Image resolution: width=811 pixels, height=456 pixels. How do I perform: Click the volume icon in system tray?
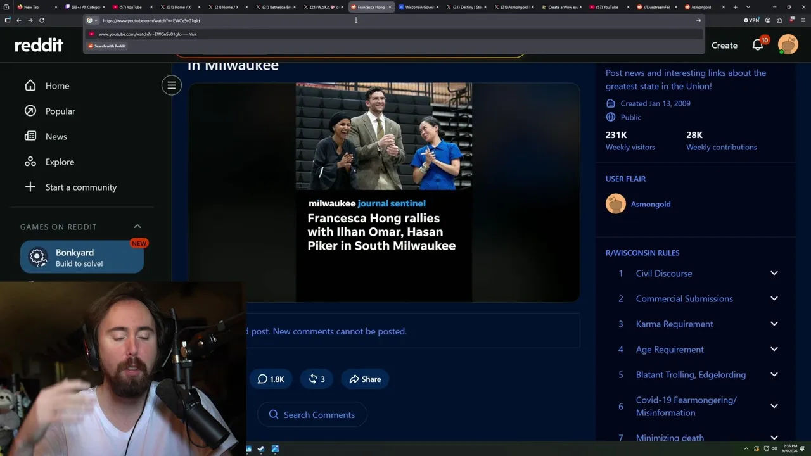coord(774,449)
